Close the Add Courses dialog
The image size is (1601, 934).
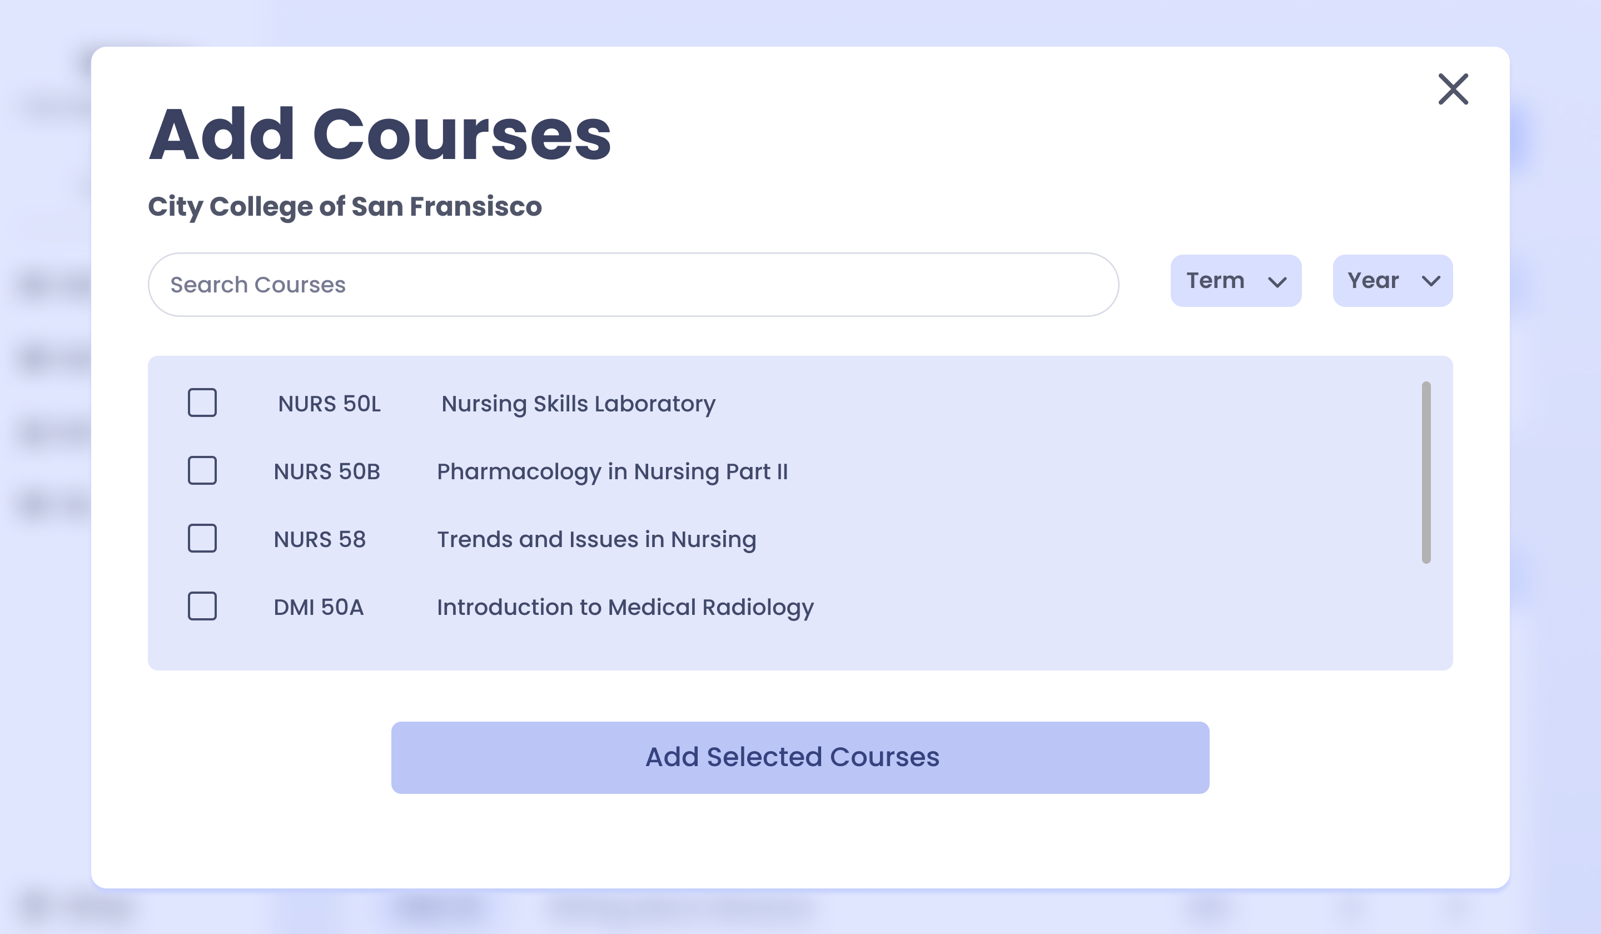(x=1453, y=89)
